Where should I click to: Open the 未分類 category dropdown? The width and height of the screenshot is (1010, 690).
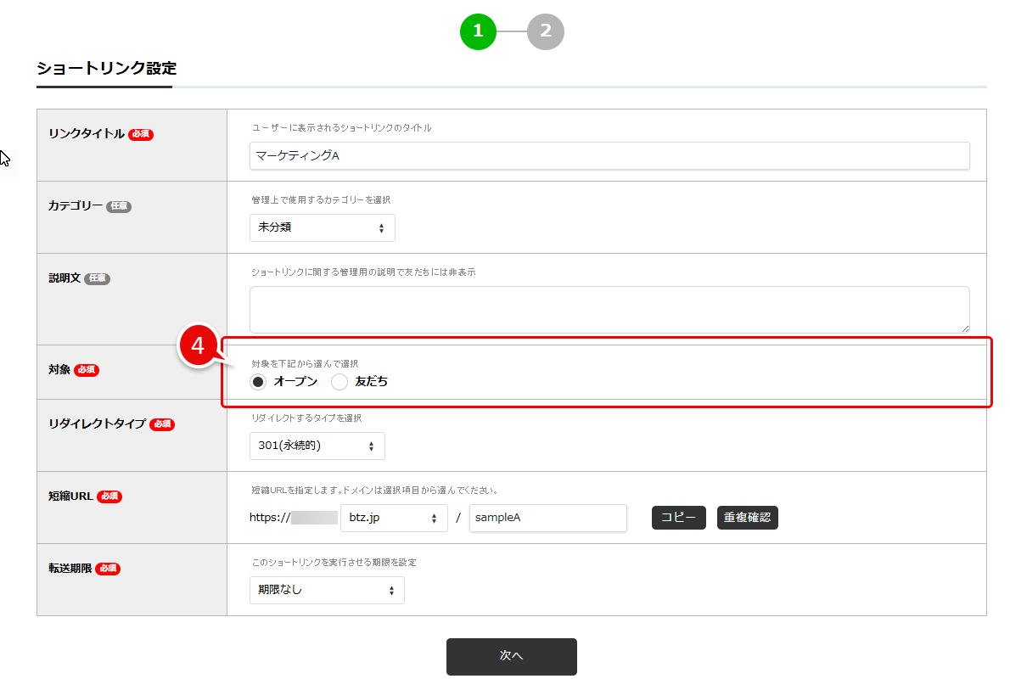(322, 227)
